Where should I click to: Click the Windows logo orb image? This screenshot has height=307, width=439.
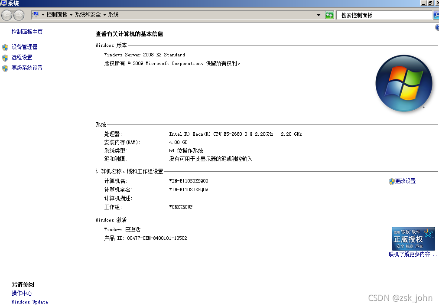tap(404, 83)
